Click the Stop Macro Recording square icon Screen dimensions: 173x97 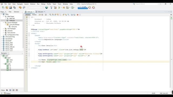[80, 15]
